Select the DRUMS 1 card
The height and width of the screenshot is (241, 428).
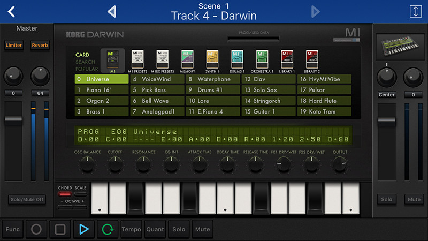237,61
